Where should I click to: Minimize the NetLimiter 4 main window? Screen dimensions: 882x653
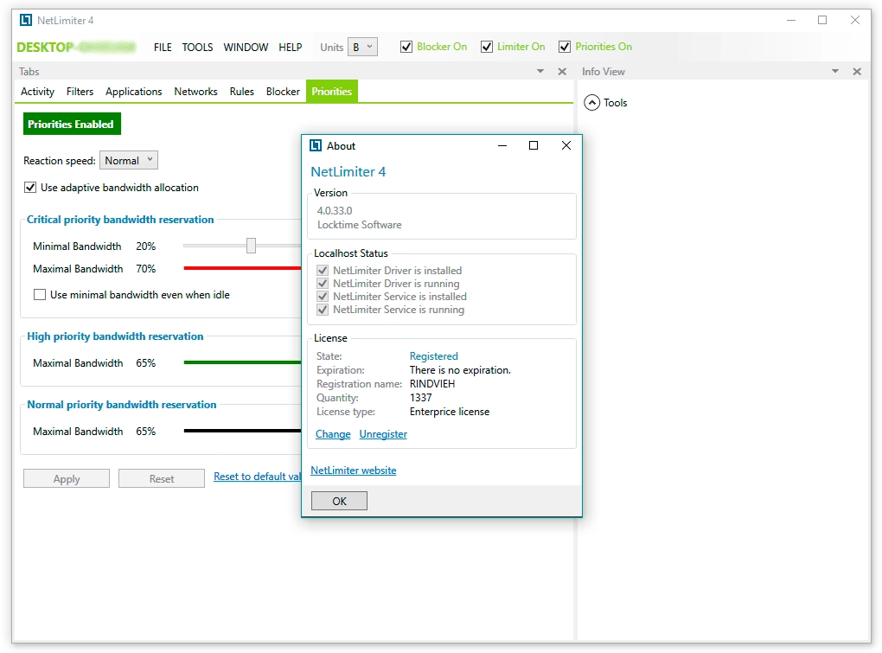pos(791,20)
